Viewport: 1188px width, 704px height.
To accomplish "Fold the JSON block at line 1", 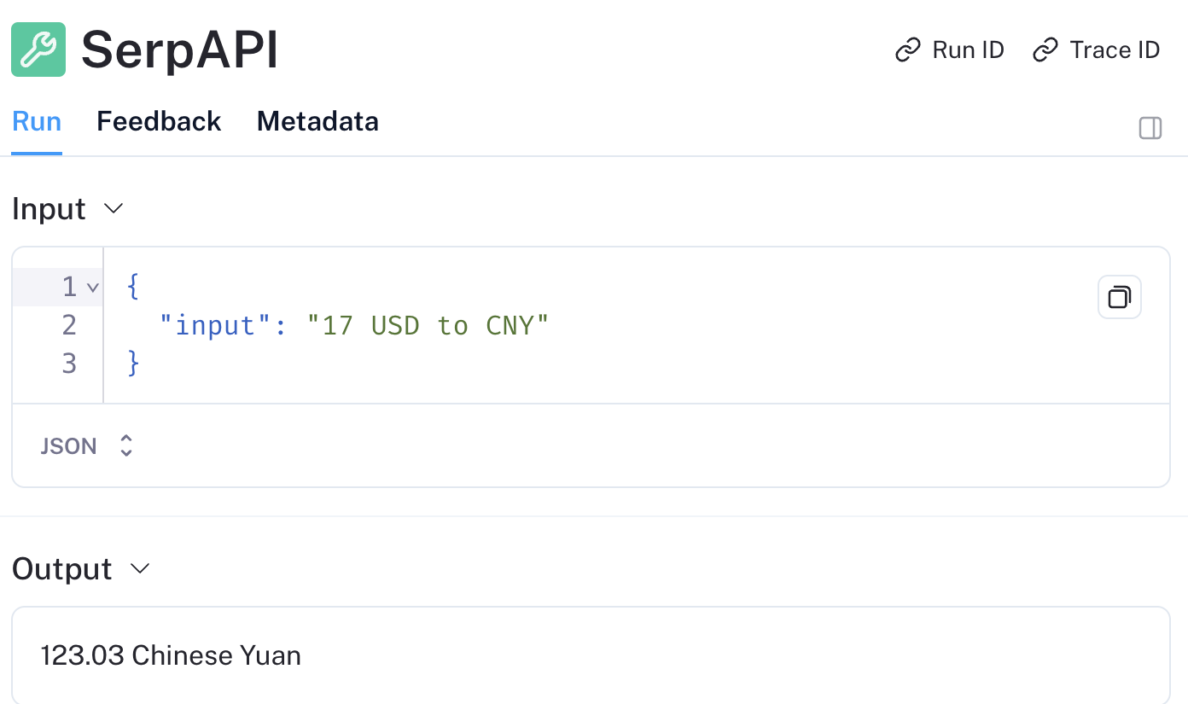I will (93, 288).
